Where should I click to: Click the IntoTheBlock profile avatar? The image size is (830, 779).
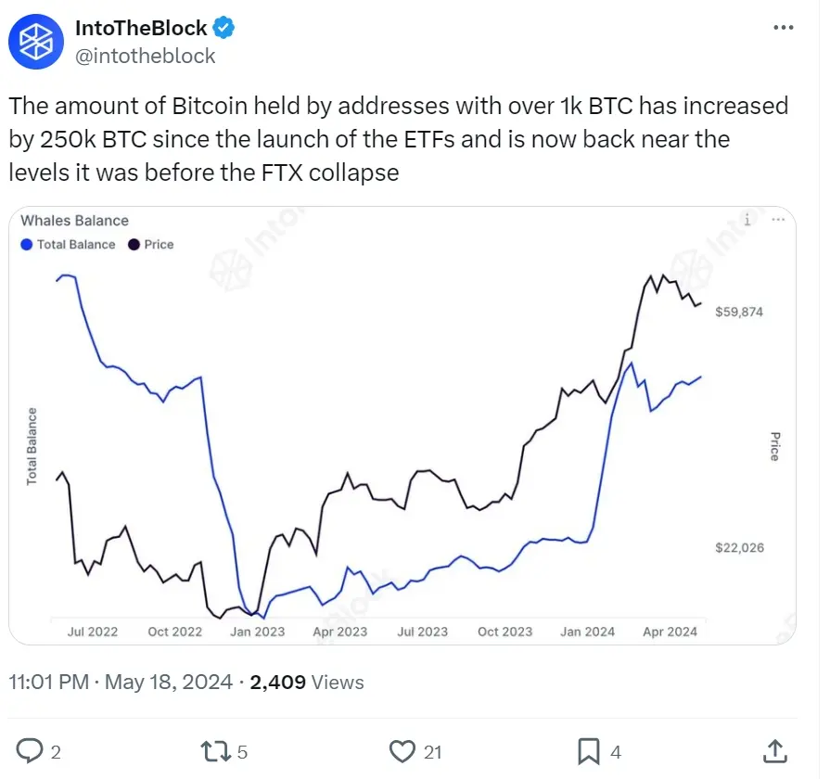click(35, 41)
